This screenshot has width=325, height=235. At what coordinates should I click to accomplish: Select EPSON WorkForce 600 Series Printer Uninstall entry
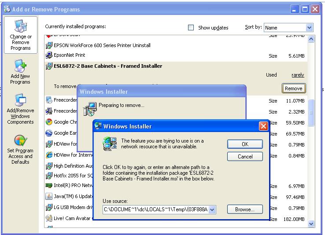(176, 45)
